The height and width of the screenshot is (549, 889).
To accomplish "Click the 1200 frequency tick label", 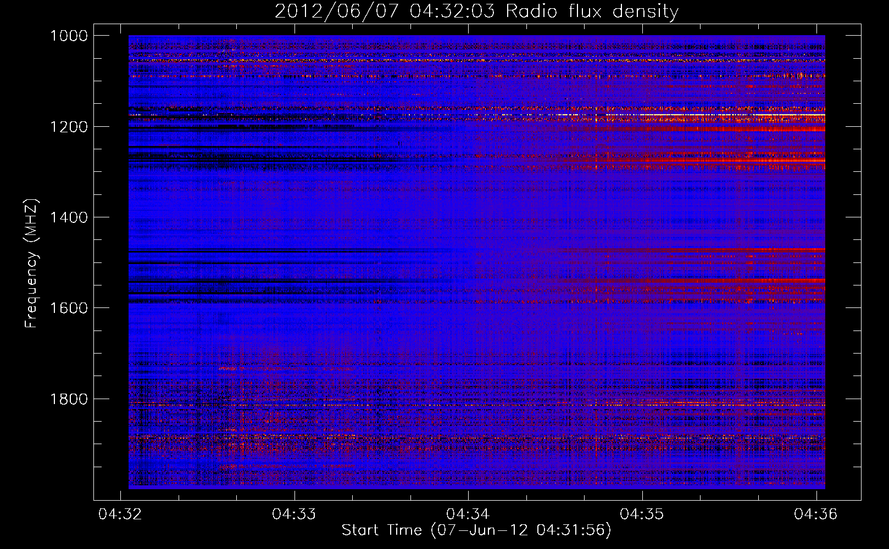I will pos(69,127).
